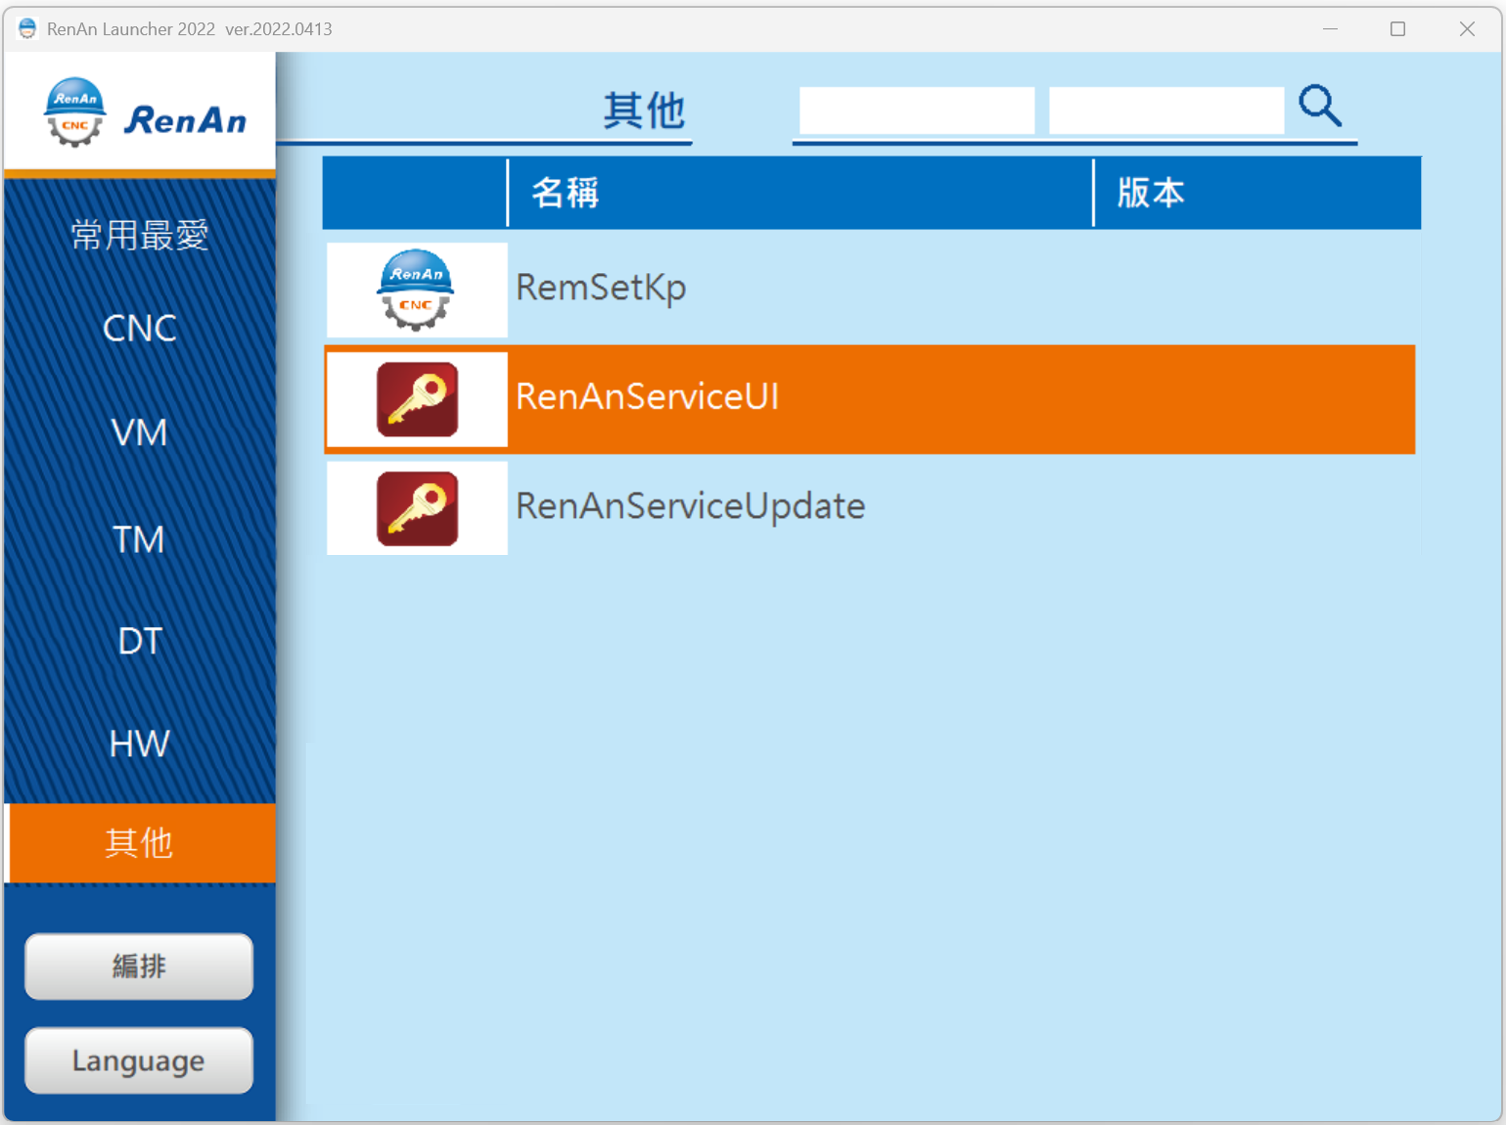
Task: Click the 編排 arrange button
Action: [x=139, y=966]
